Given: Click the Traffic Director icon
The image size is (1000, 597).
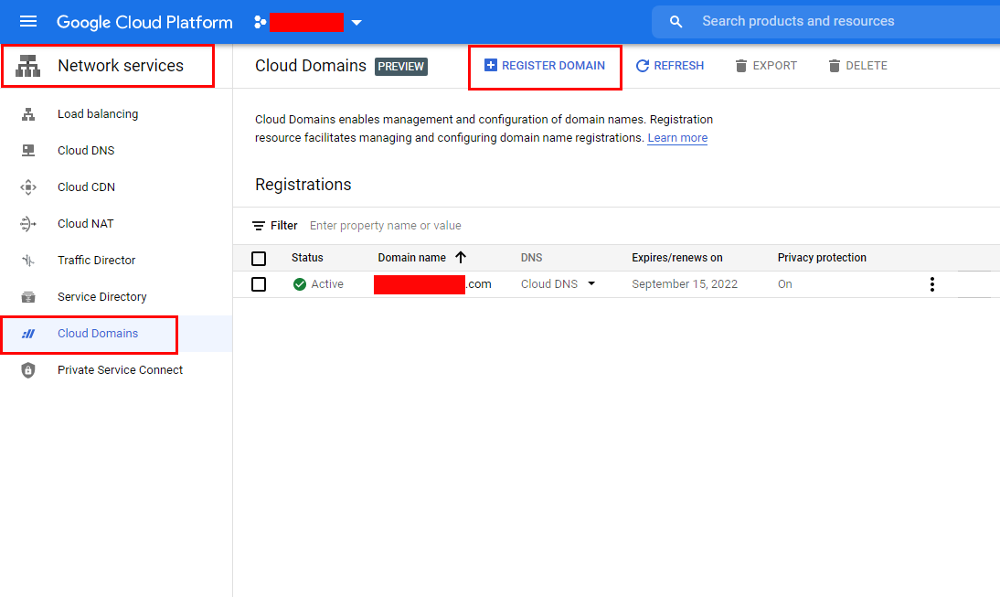Looking at the screenshot, I should [x=28, y=261].
